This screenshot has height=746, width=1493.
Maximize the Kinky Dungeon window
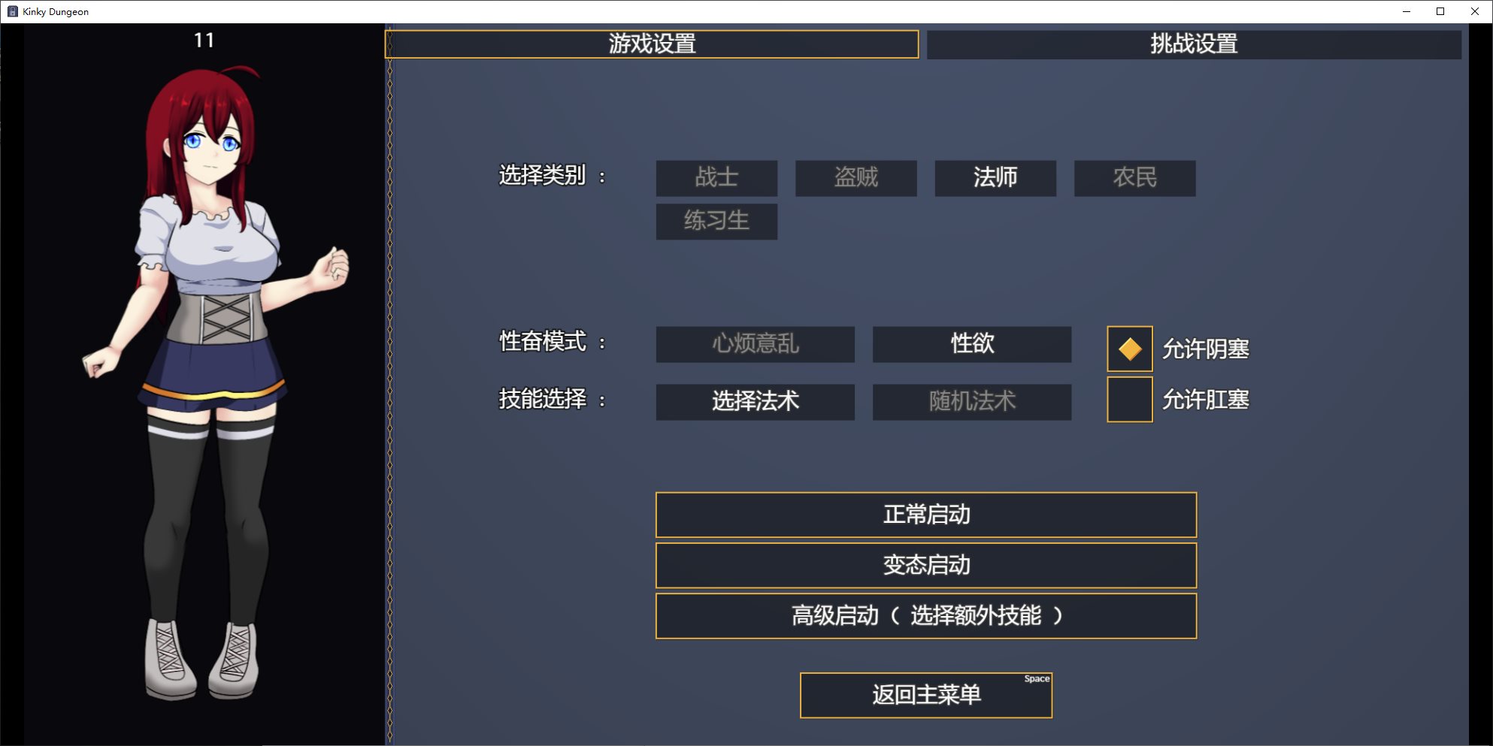click(1440, 11)
